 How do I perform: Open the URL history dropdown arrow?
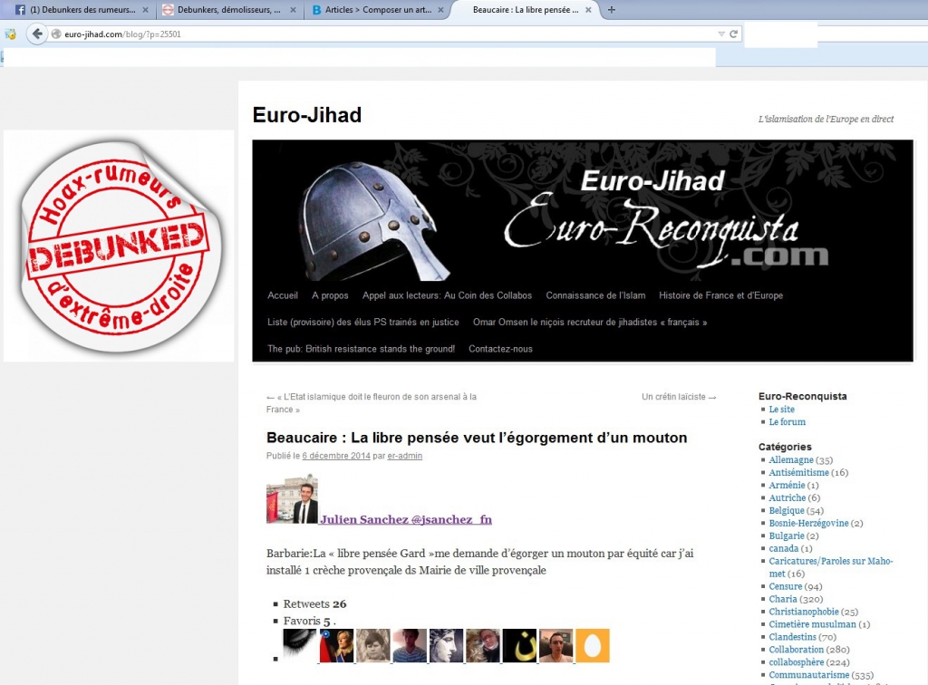pos(721,34)
